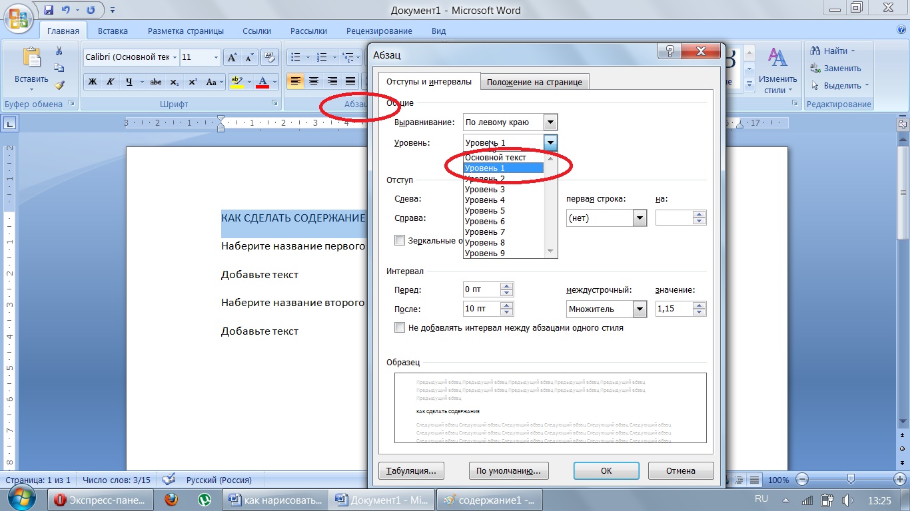This screenshot has width=910, height=511.
Task: Select Уровень 5 in level list
Action: click(x=504, y=211)
